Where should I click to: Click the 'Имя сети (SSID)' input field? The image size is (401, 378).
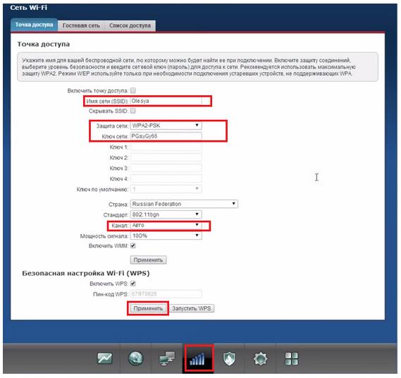[x=166, y=101]
